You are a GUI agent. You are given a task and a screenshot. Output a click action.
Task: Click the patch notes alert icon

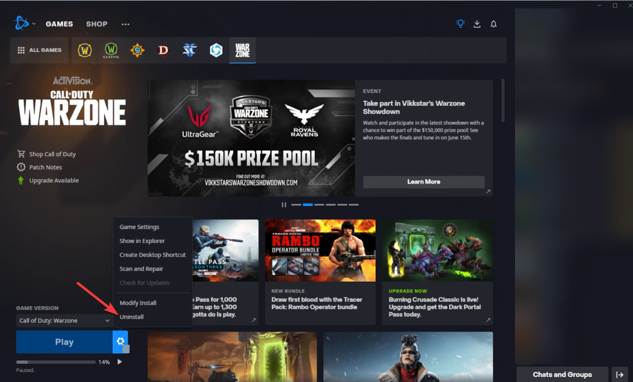21,167
